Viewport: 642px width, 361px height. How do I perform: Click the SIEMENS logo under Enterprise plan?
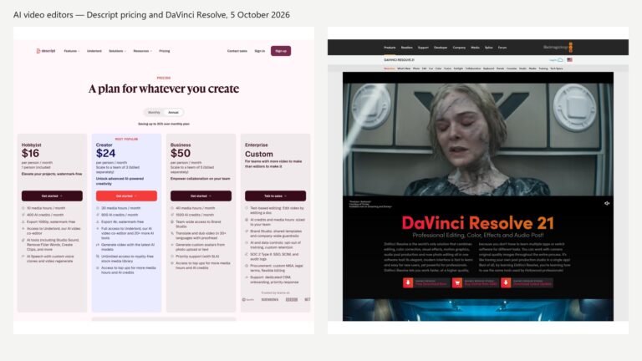[270, 300]
